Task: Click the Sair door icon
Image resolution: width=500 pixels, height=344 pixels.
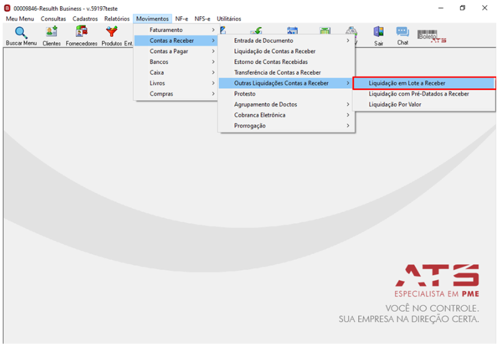Action: click(x=379, y=32)
